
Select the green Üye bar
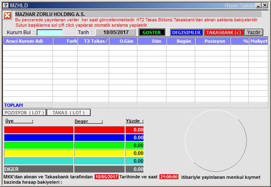39,145
